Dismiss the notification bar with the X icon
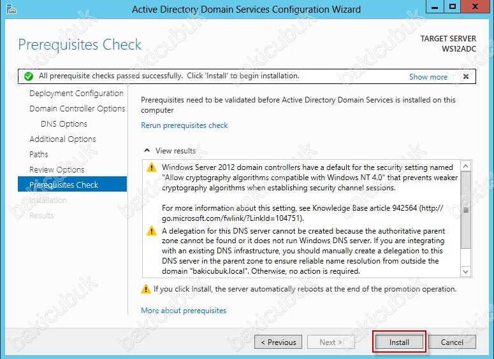Image resolution: width=494 pixels, height=359 pixels. tap(466, 76)
